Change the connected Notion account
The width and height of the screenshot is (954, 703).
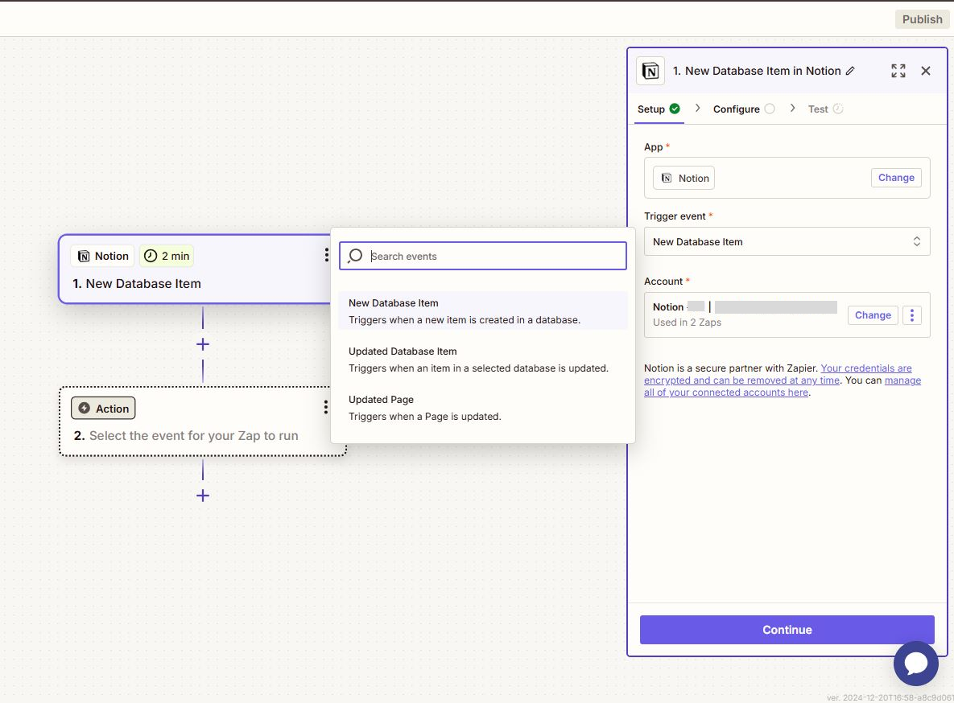(873, 315)
